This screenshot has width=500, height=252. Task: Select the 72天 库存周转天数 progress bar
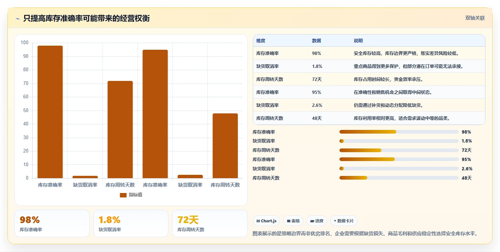pyautogui.click(x=399, y=150)
